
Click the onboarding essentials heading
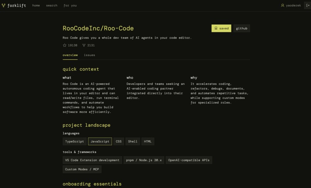pyautogui.click(x=92, y=184)
